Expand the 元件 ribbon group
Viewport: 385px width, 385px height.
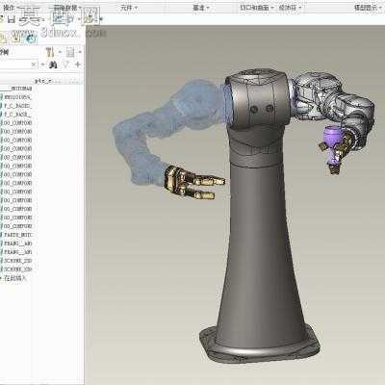[x=129, y=8]
